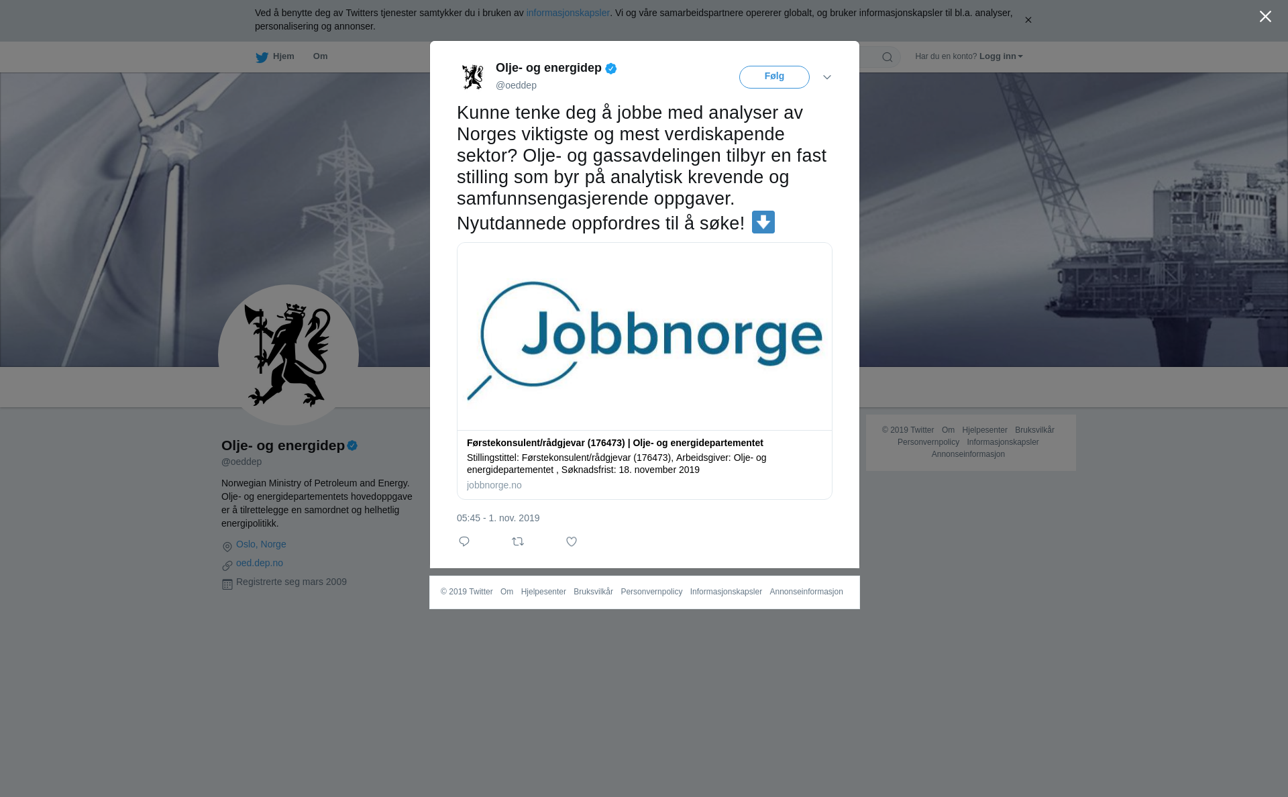1288x797 pixels.
Task: Click the reply speech bubble icon
Action: pyautogui.click(x=464, y=541)
